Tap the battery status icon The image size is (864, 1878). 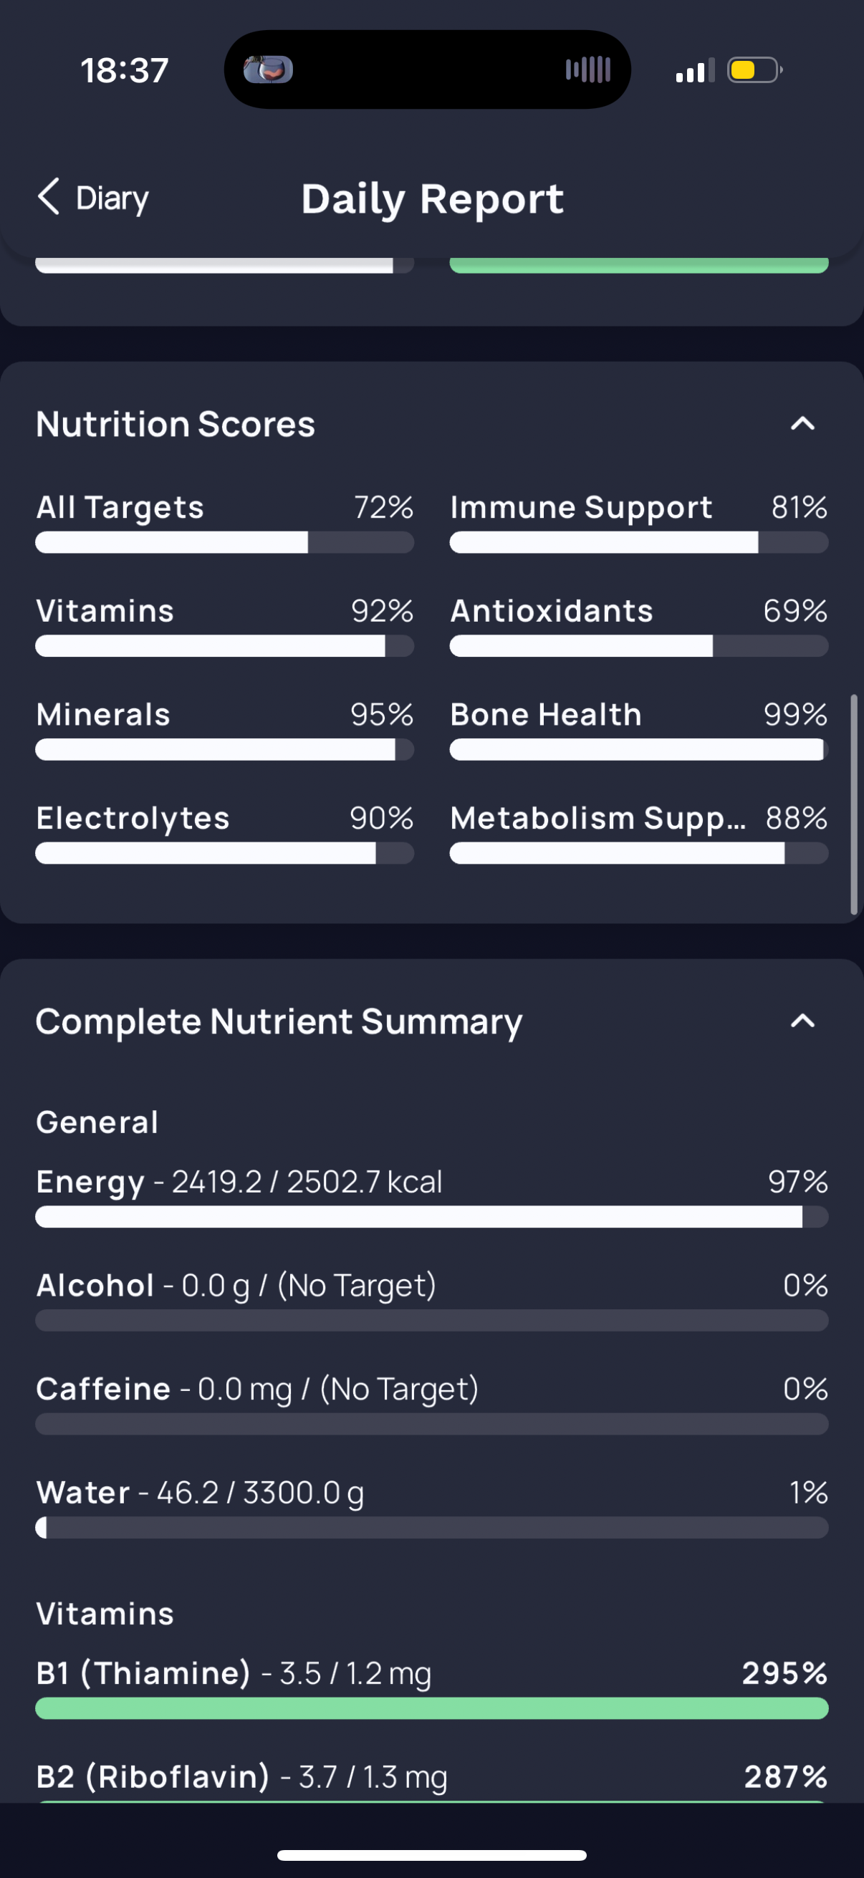pyautogui.click(x=754, y=70)
